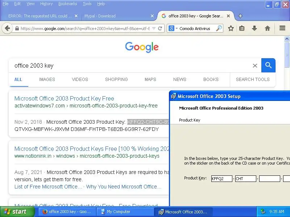The height and width of the screenshot is (217, 290).
Task: Click the highlighted KFFQ2-CHT9C key text
Action: point(148,122)
